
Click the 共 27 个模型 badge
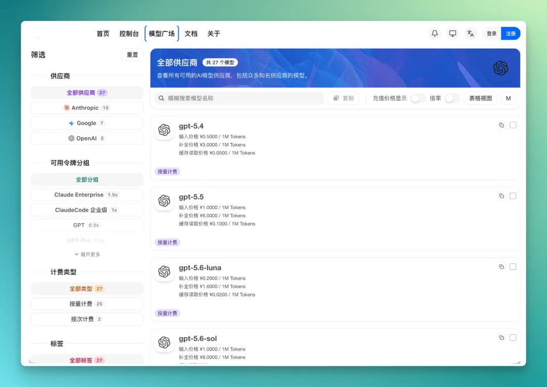coord(220,62)
